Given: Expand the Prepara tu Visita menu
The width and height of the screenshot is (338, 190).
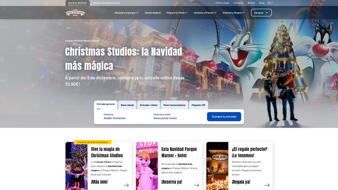Looking at the screenshot, I should coord(177,13).
